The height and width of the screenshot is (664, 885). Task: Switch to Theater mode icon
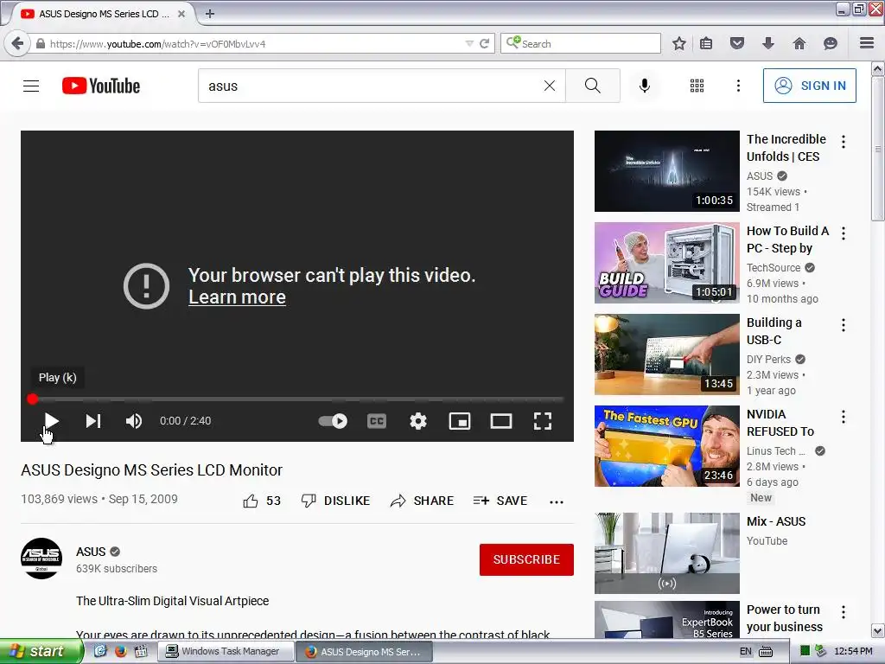pos(501,421)
